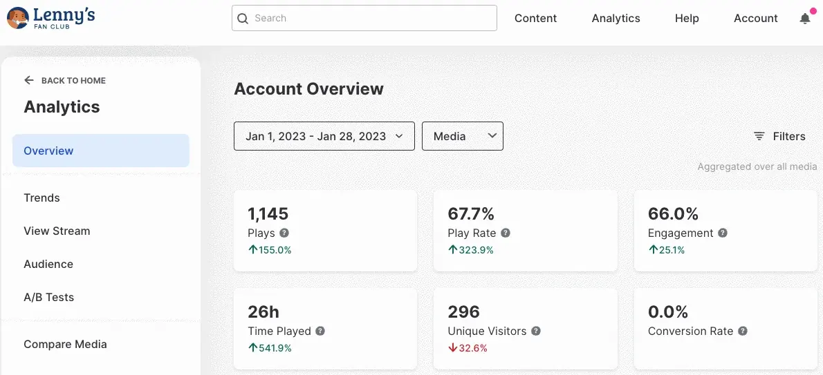Click the search magnifier icon
This screenshot has width=823, height=375.
click(x=243, y=19)
